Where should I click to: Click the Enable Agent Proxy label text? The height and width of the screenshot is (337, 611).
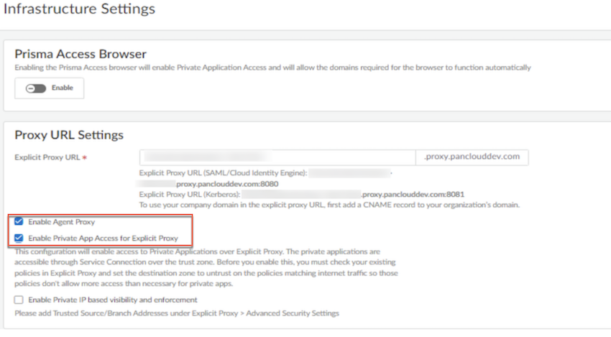point(62,222)
